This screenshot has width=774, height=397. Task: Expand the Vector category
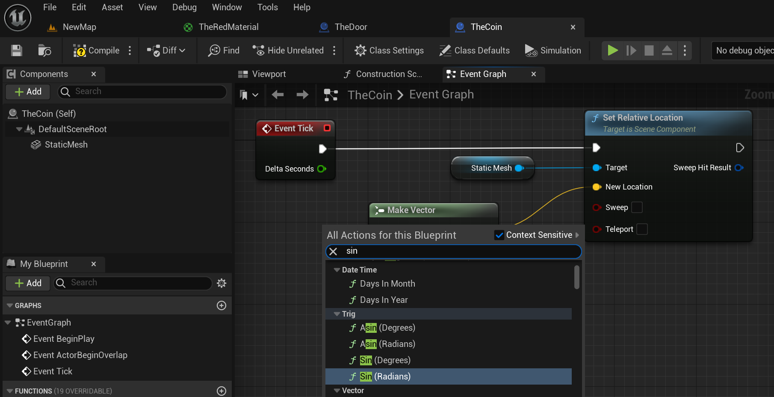pos(337,391)
